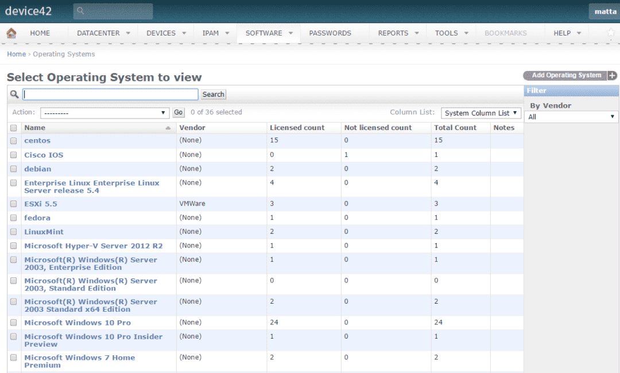Open the By Vendor filter dropdown
Screen dimensions: 620x373
(572, 117)
